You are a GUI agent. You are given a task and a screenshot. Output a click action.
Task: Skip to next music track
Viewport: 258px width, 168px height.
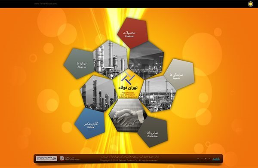(209, 159)
